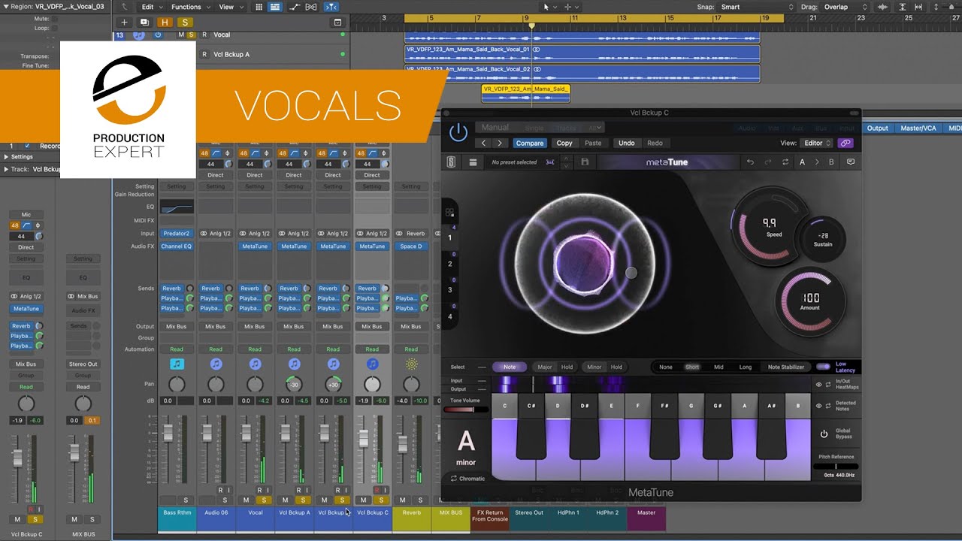Click the Detected Notes reset loop icon
The height and width of the screenshot is (541, 962).
coord(828,406)
